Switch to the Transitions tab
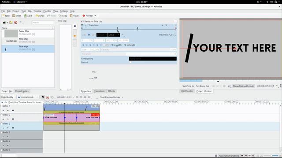The height and width of the screenshot is (158, 282). pos(99,91)
